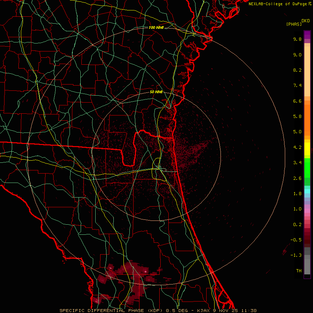Click the 9.8 scale value

pyautogui.click(x=297, y=39)
